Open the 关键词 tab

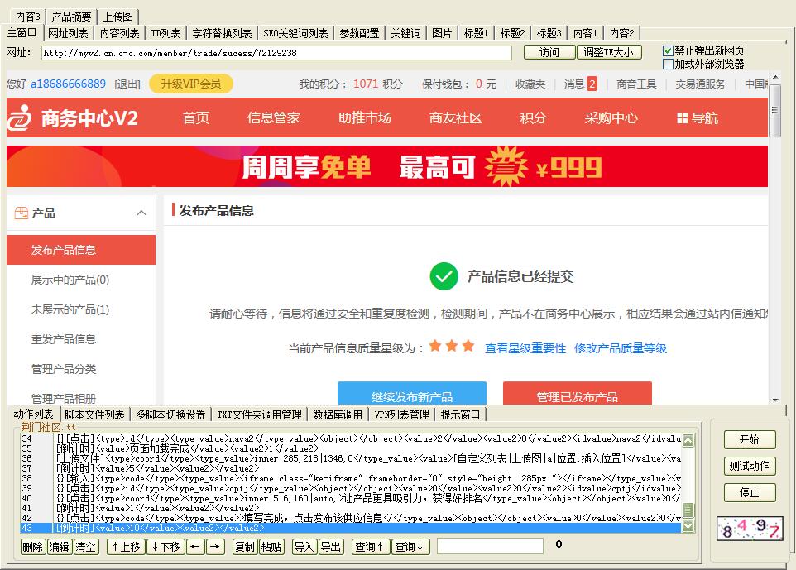[x=405, y=33]
